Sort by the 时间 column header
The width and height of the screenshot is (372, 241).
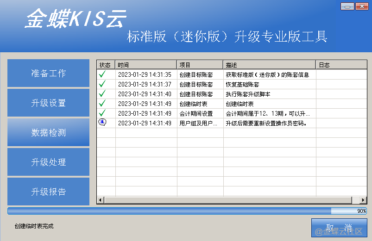[146, 65]
